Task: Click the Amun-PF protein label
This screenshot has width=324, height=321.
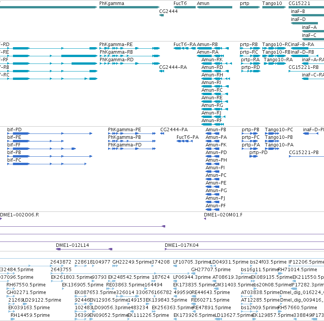Action: tap(215, 206)
